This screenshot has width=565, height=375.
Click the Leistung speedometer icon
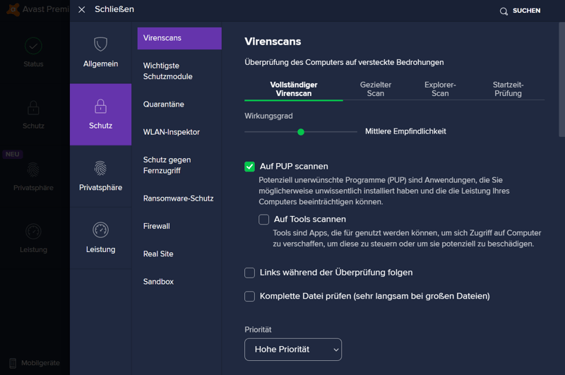coord(100,230)
